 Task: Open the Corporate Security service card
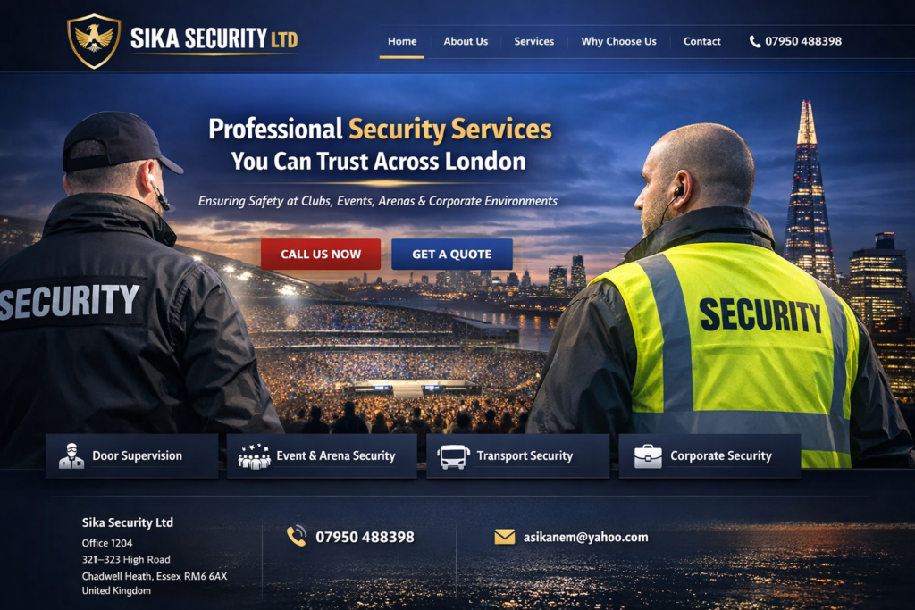point(709,456)
